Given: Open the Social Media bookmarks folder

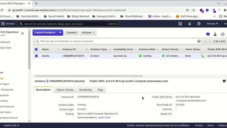Looking at the screenshot, I should point(54,16).
